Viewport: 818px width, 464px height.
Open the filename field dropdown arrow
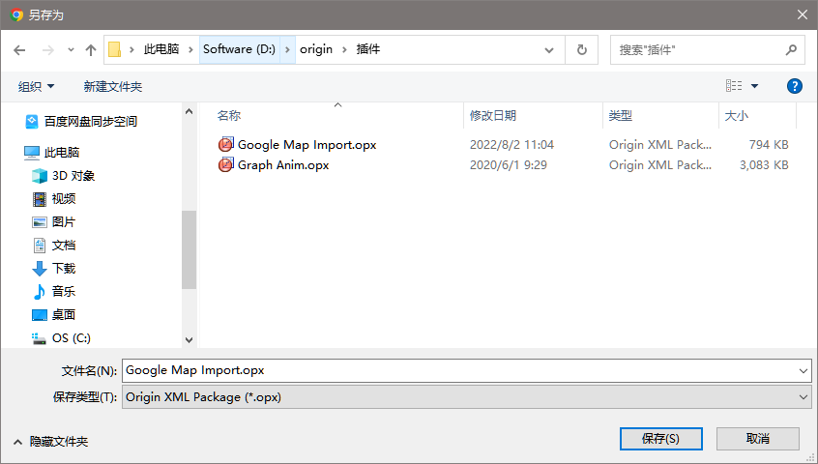coord(803,370)
